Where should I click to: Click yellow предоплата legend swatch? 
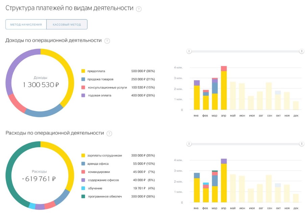pos(83,71)
